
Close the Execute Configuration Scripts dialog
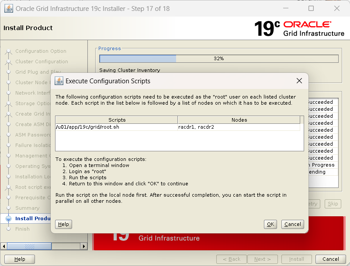[x=299, y=81]
